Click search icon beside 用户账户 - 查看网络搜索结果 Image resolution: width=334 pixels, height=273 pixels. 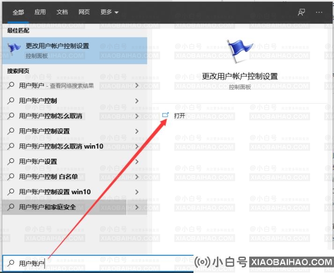coord(11,85)
